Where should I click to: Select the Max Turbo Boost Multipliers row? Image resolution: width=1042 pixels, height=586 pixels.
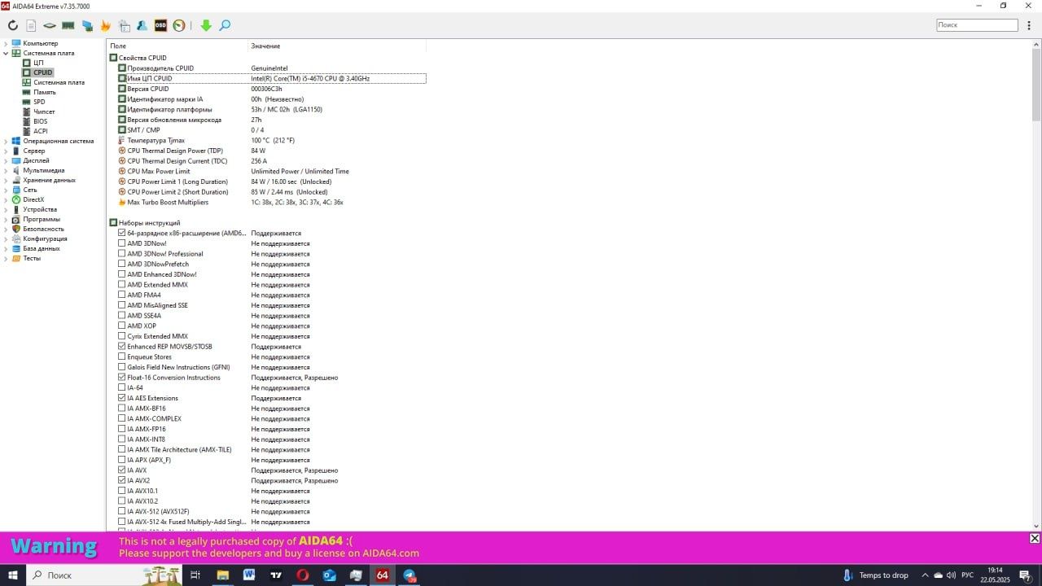tap(271, 202)
